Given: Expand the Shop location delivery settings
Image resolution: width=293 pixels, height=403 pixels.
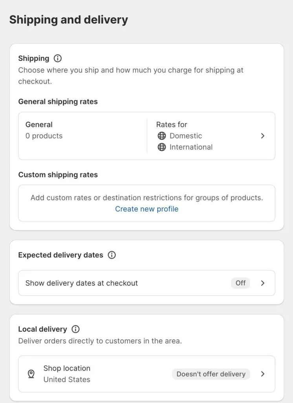Looking at the screenshot, I should 263,374.
